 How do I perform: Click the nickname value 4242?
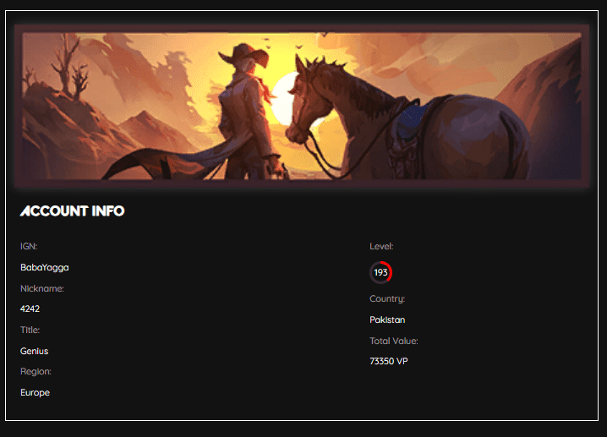coord(30,309)
